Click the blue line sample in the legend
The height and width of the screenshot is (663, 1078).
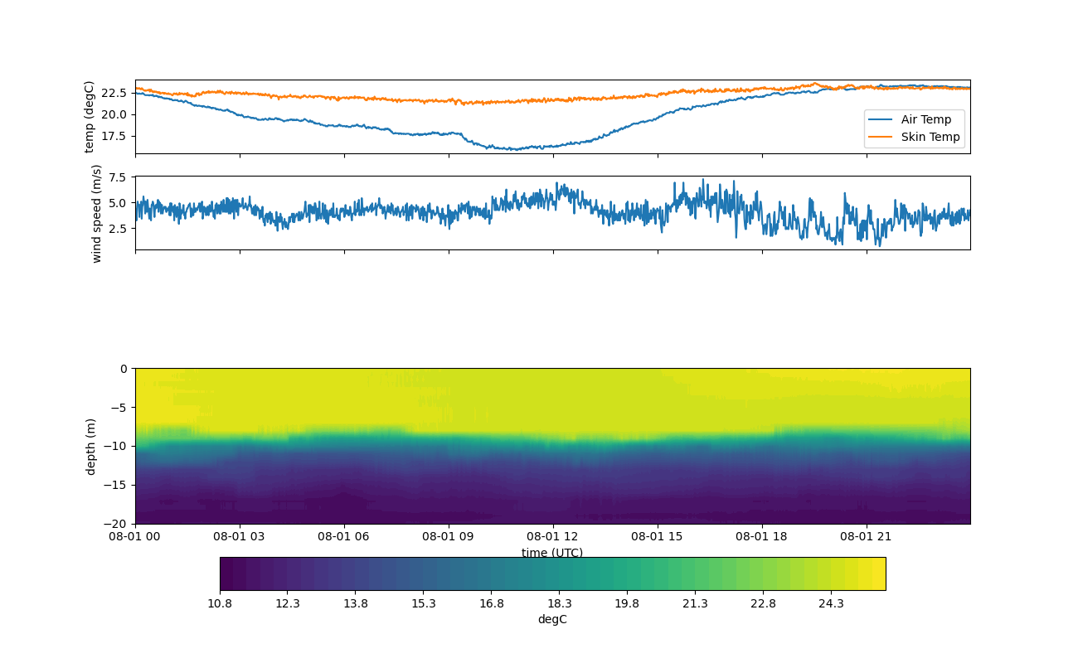[x=881, y=119]
